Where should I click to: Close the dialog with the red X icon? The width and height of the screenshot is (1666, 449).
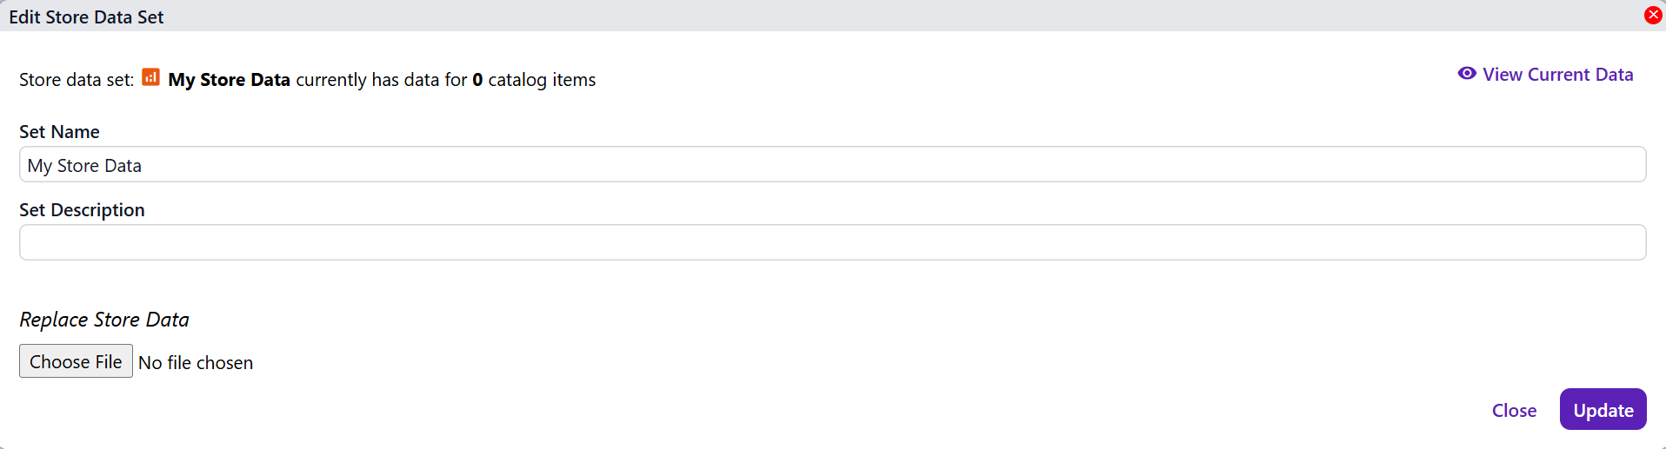(1653, 15)
